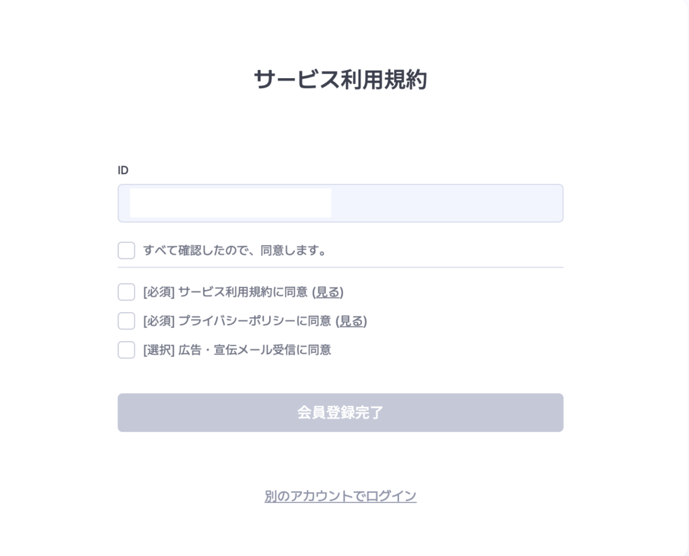
Task: Check the すべて確認したので、同意します checkbox
Action: click(126, 250)
